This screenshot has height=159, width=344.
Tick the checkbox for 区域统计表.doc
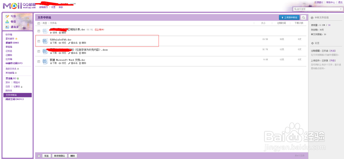(x=39, y=31)
